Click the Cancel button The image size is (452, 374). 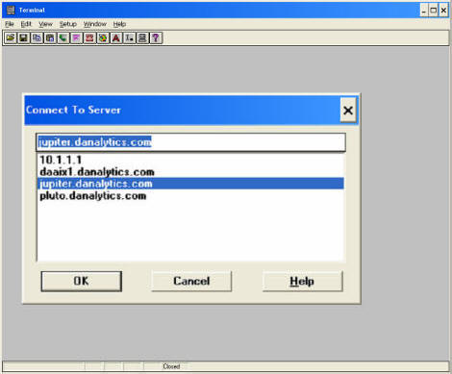tap(191, 282)
